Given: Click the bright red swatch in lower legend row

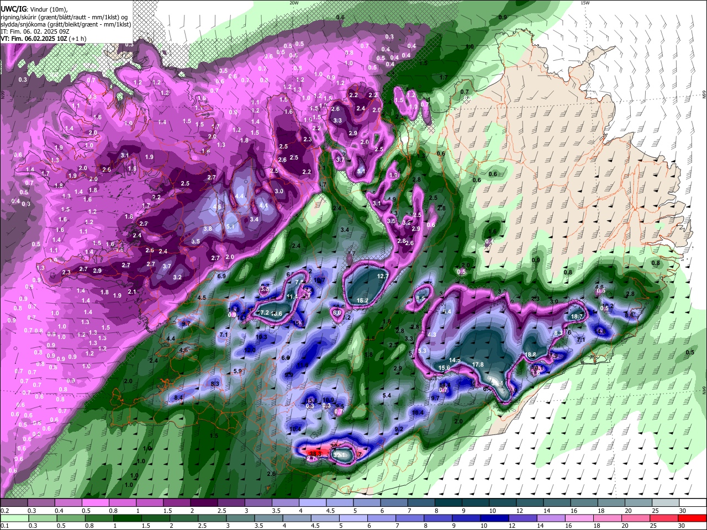Looking at the screenshot, I should [x=693, y=518].
